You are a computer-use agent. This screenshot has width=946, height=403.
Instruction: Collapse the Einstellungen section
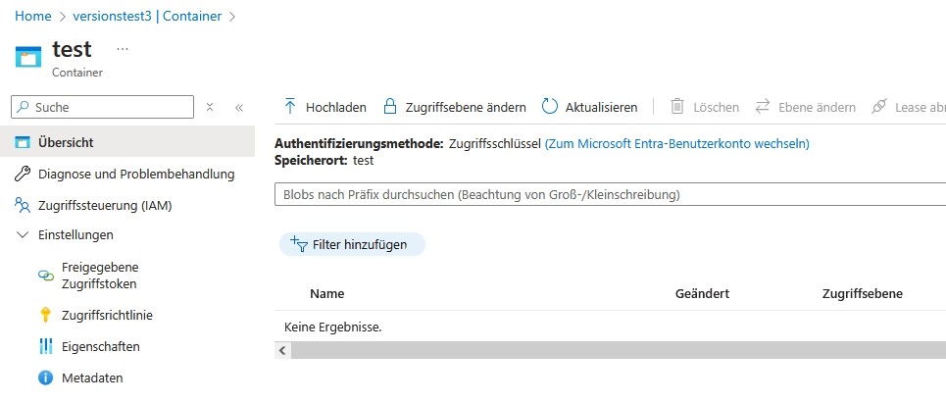tap(23, 235)
